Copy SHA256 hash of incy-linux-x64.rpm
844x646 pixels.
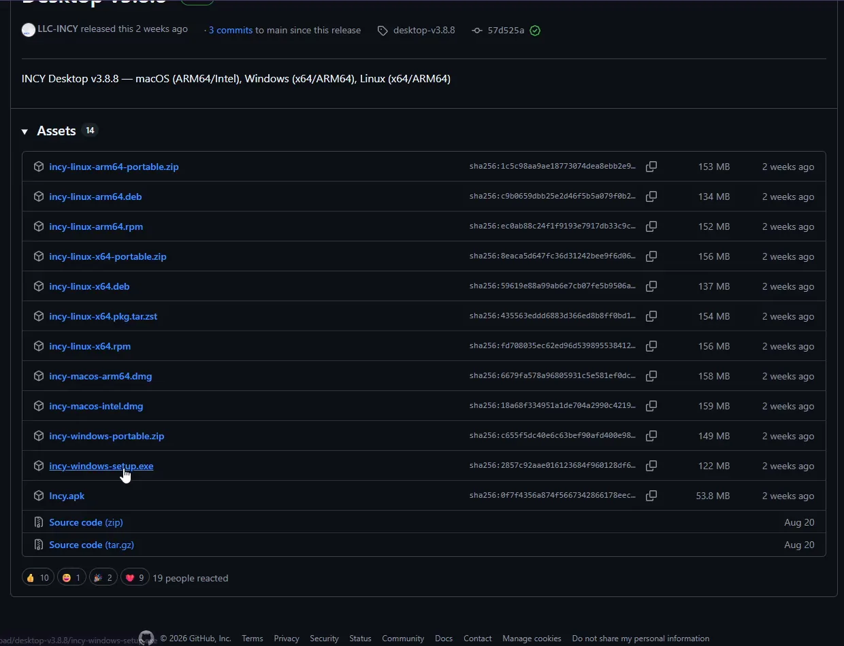tap(651, 346)
